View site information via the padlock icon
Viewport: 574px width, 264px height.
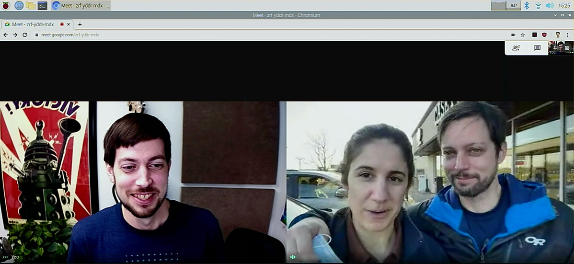pos(36,35)
